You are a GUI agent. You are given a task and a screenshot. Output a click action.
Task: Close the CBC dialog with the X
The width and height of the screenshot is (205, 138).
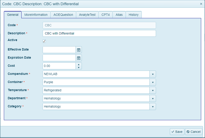(x=201, y=4)
